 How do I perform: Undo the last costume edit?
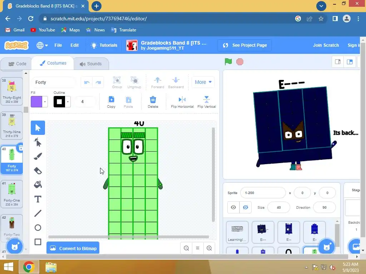[x=87, y=82]
